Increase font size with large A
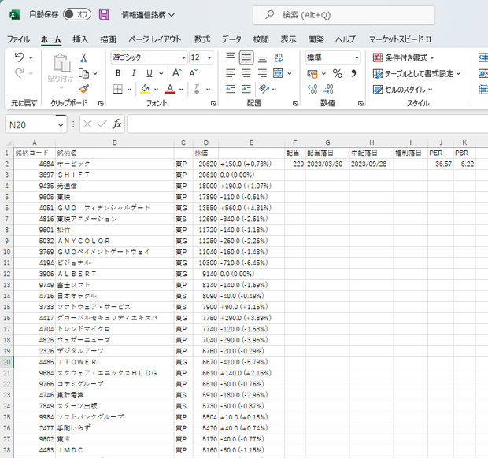This screenshot has width=488, height=458. [177, 73]
